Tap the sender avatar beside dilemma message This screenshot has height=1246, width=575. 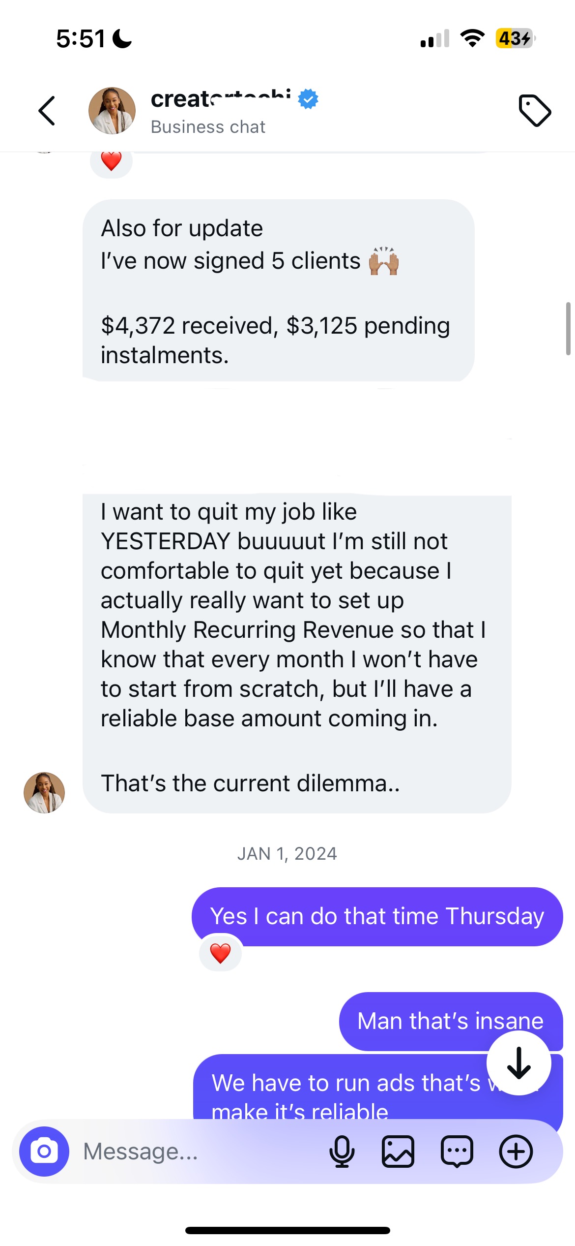point(44,792)
